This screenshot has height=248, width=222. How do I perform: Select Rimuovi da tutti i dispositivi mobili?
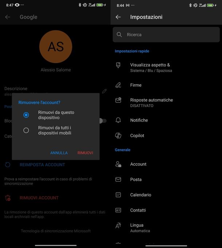(x=26, y=130)
